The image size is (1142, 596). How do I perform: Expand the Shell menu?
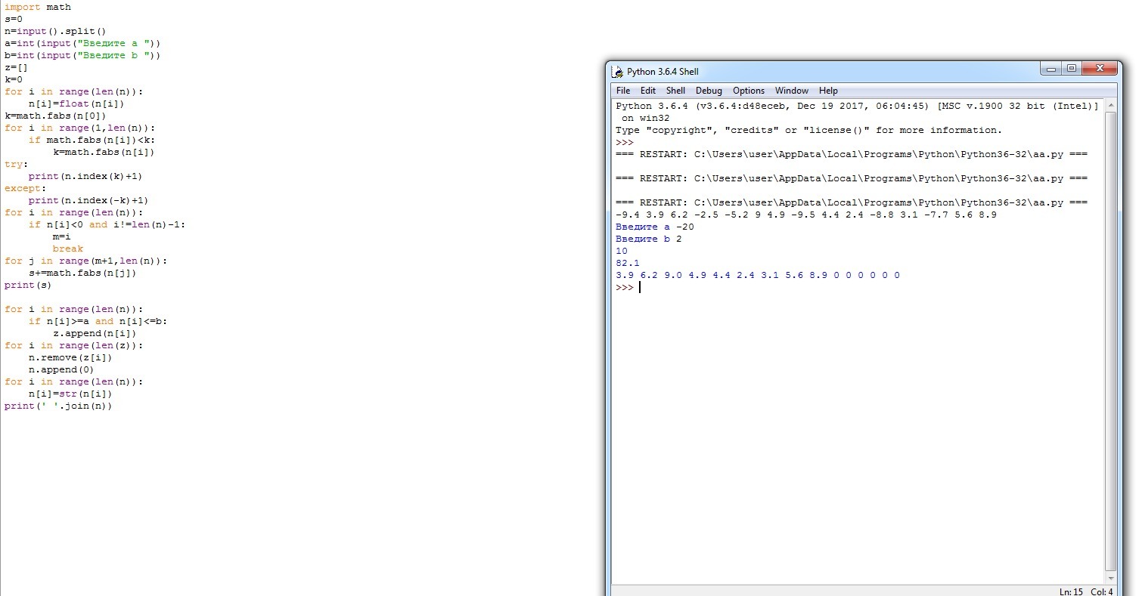coord(675,91)
